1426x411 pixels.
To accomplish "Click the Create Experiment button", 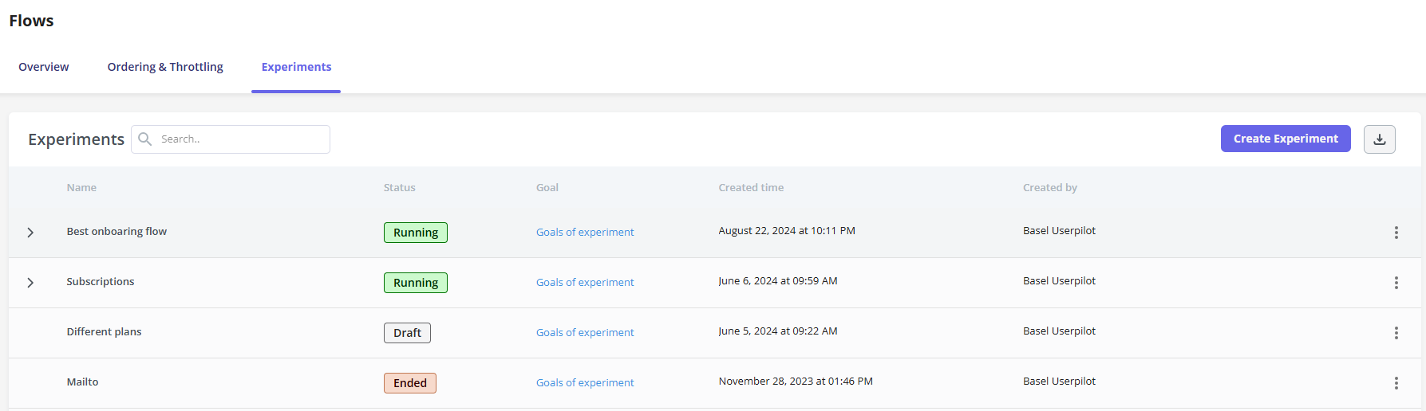I will click(1286, 139).
